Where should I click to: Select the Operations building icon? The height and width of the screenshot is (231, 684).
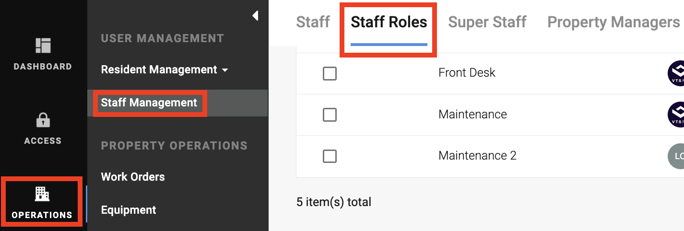click(42, 194)
